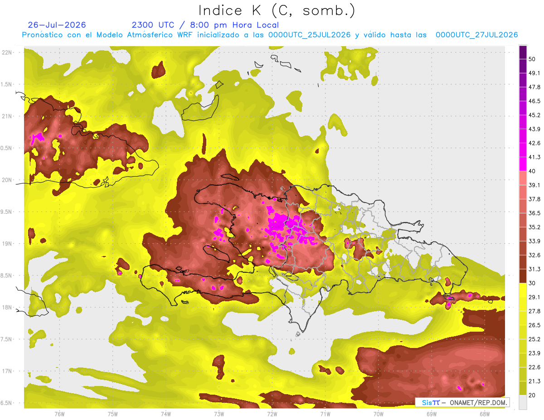Click the "0000UTC_25JUL2026" initialization time
The height and width of the screenshot is (420, 544).
309,35
